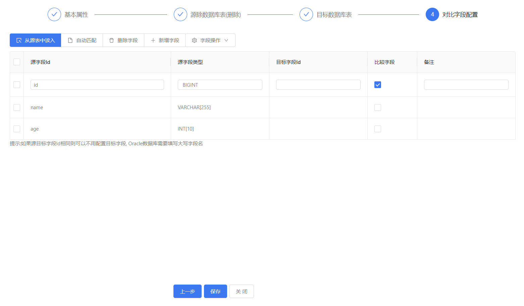The image size is (524, 306).
Task: Click the 保存 save button
Action: (x=215, y=291)
